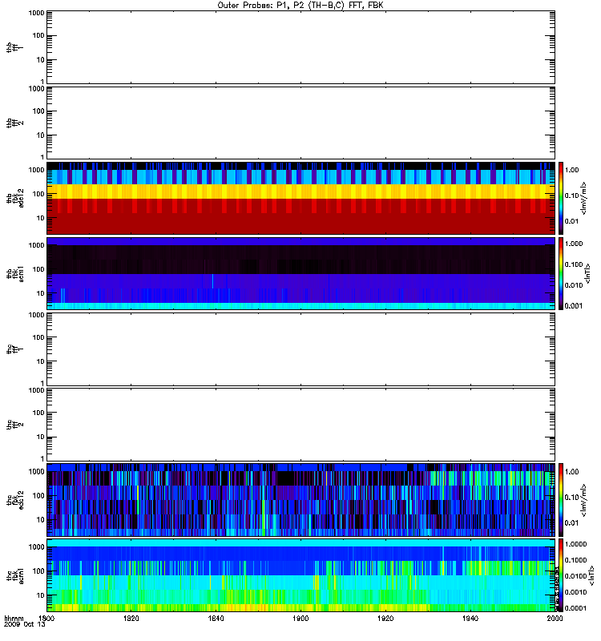
Task: Click the '0.0010' tick on thc scm1 color bar
Action: point(575,592)
